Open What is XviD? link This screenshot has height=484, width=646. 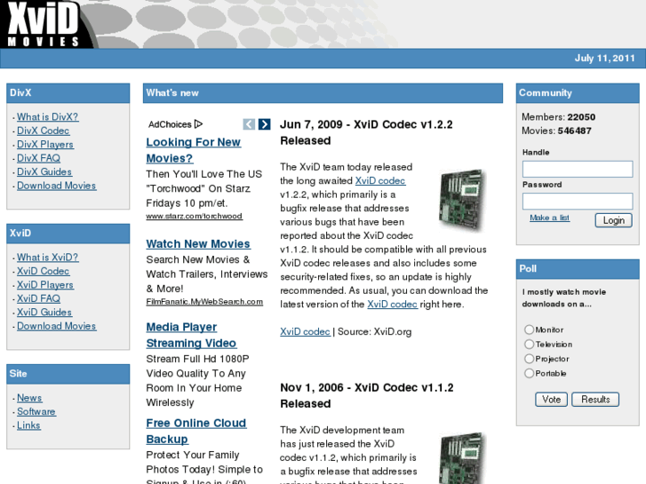point(47,258)
